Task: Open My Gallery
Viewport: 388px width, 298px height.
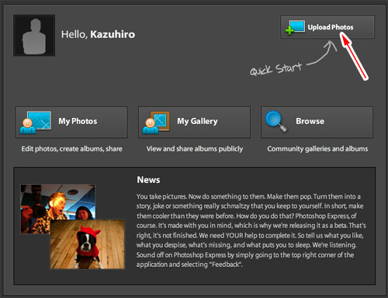Action: (x=194, y=122)
